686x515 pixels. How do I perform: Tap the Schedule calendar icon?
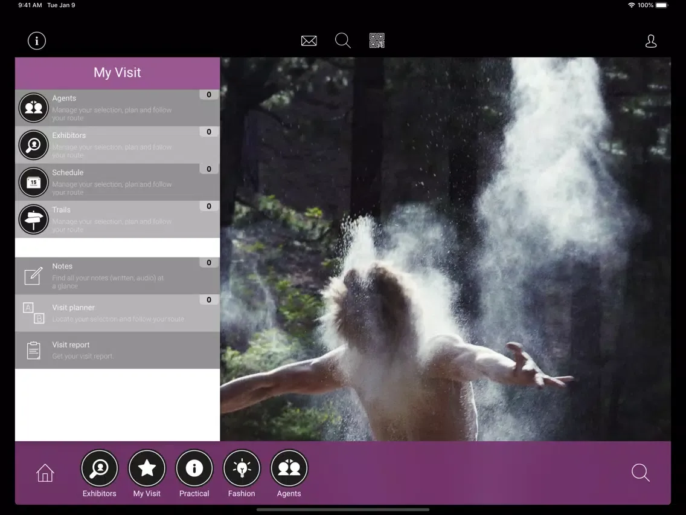[34, 182]
